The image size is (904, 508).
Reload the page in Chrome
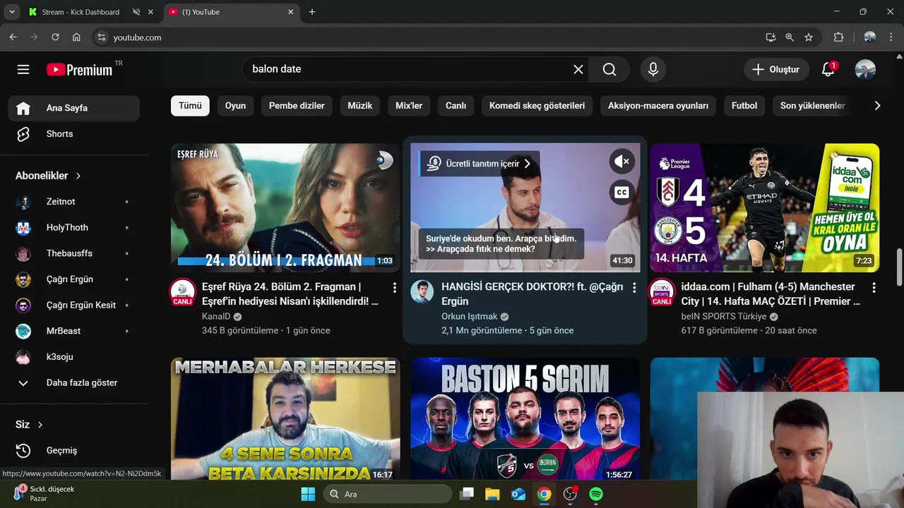coord(55,37)
